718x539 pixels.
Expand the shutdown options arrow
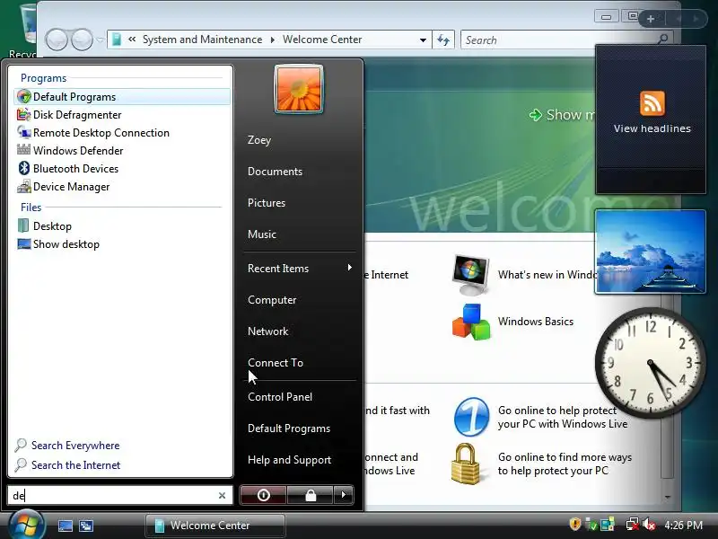pos(344,495)
